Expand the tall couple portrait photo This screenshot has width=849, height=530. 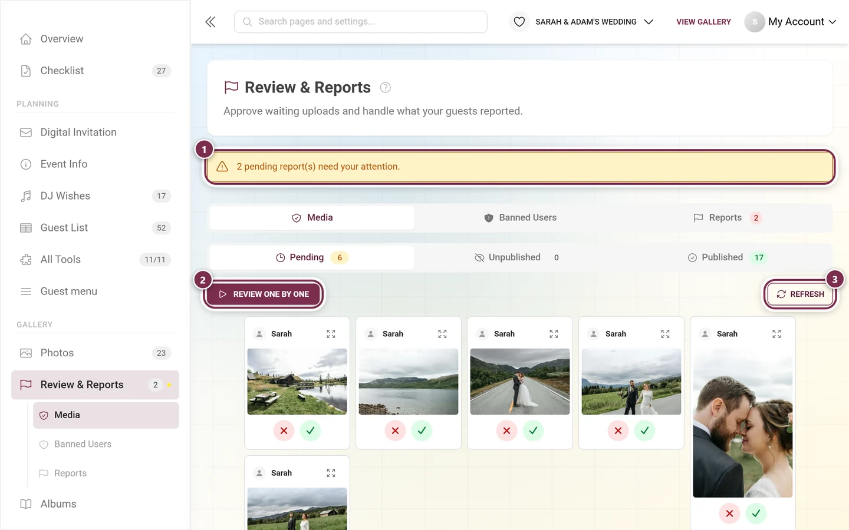click(776, 334)
